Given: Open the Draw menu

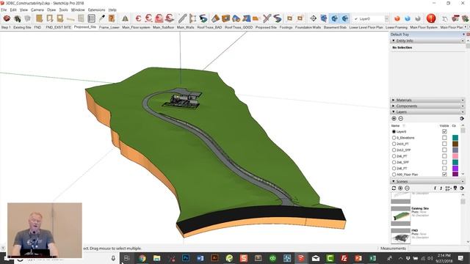Looking at the screenshot, I should [51, 10].
